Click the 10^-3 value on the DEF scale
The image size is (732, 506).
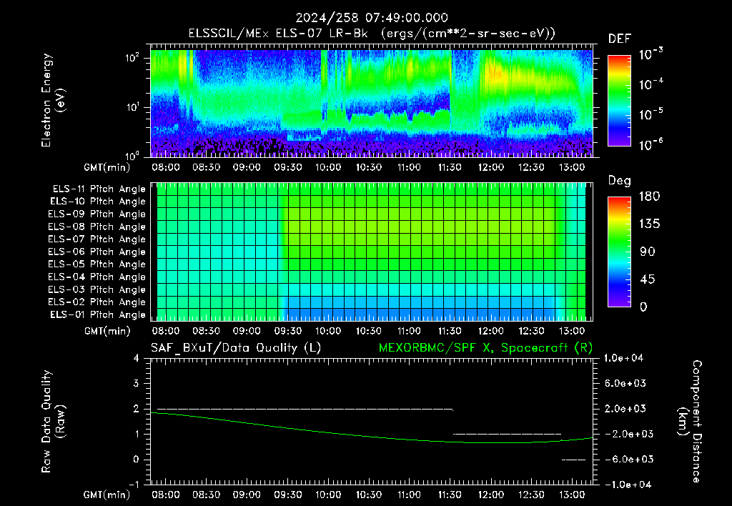(651, 54)
